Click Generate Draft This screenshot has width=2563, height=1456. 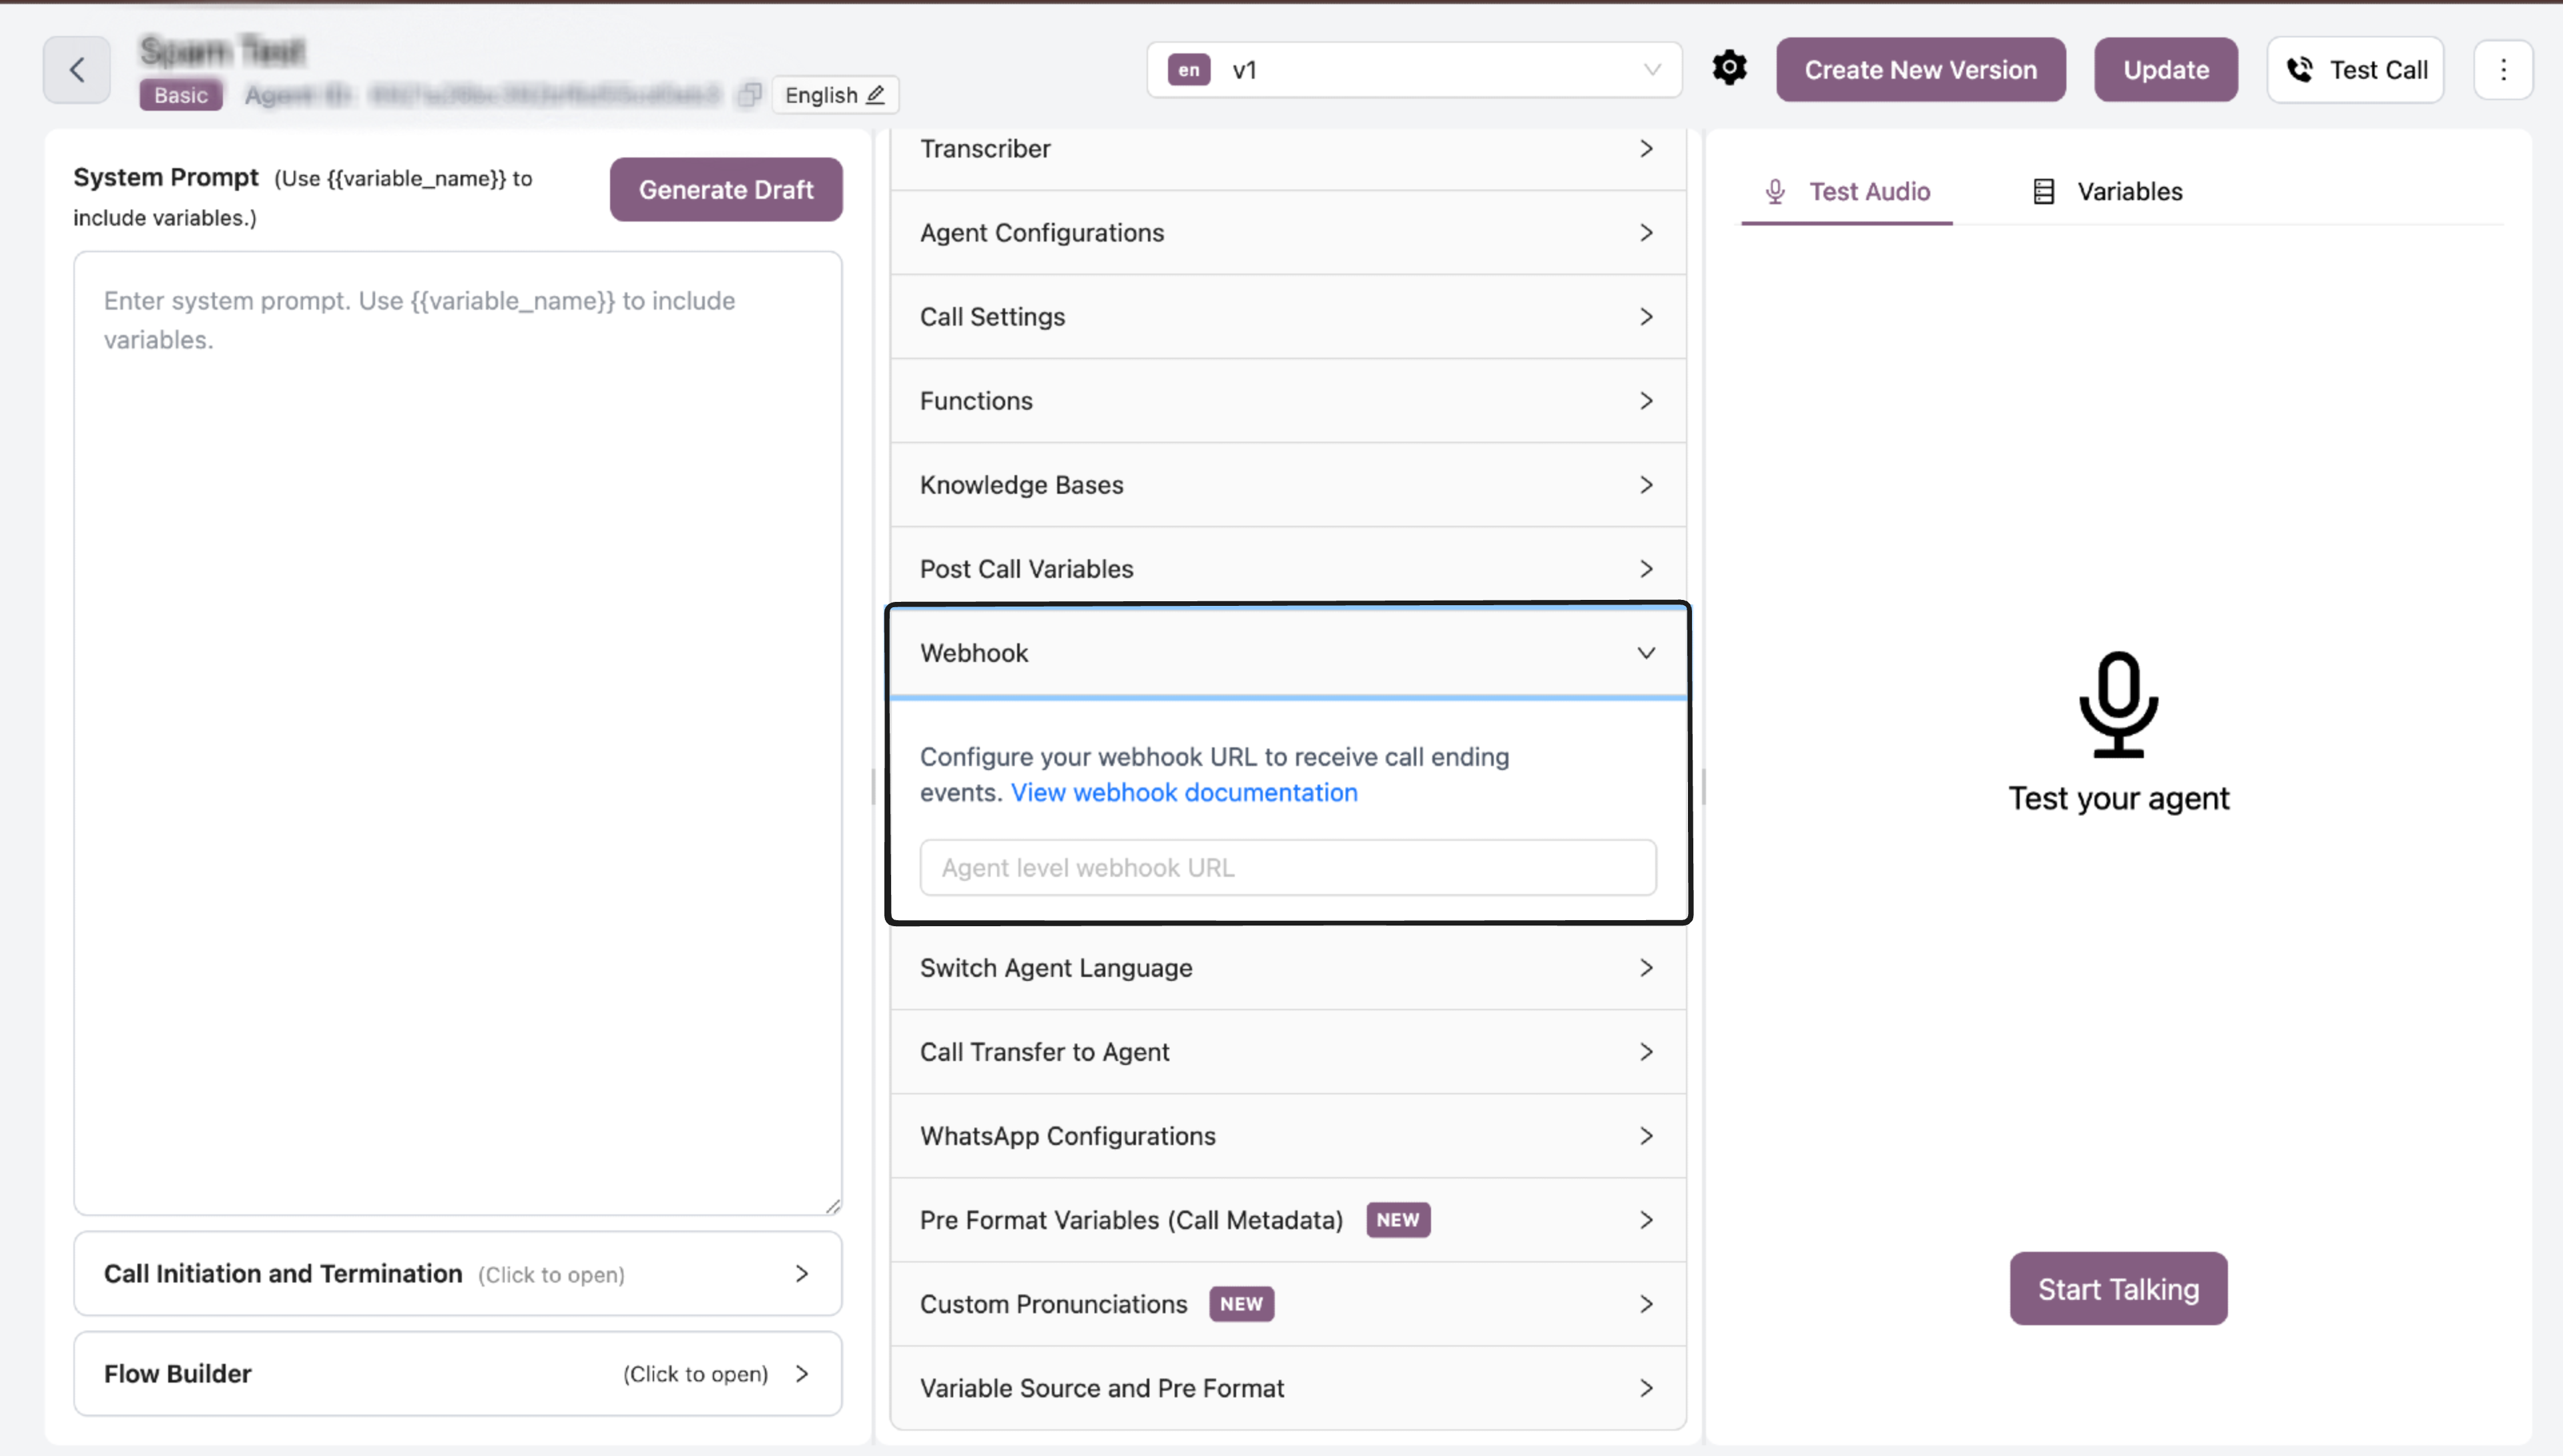[x=726, y=189]
